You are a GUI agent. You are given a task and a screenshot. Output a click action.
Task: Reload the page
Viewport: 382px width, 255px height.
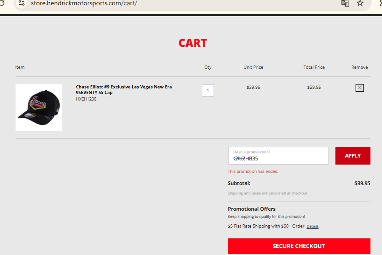click(x=2, y=3)
